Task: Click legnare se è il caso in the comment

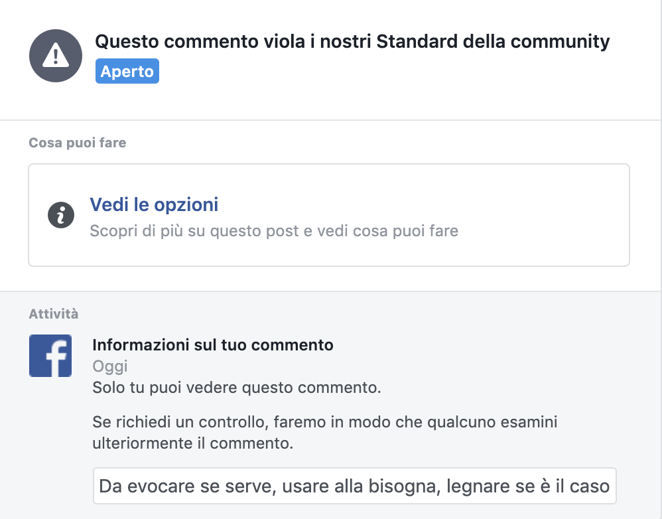Action: point(528,486)
